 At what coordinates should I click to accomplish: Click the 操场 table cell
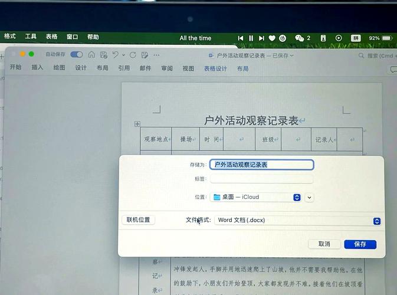tap(186, 139)
